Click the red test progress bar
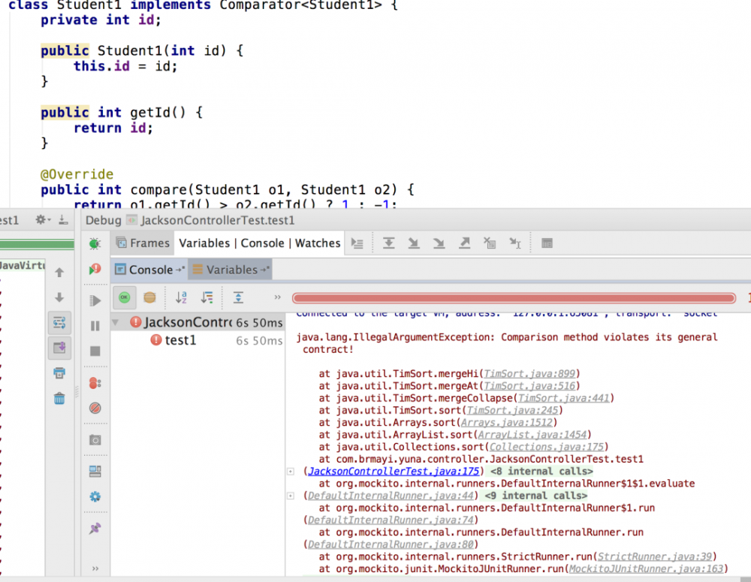The image size is (751, 582). pyautogui.click(x=514, y=298)
